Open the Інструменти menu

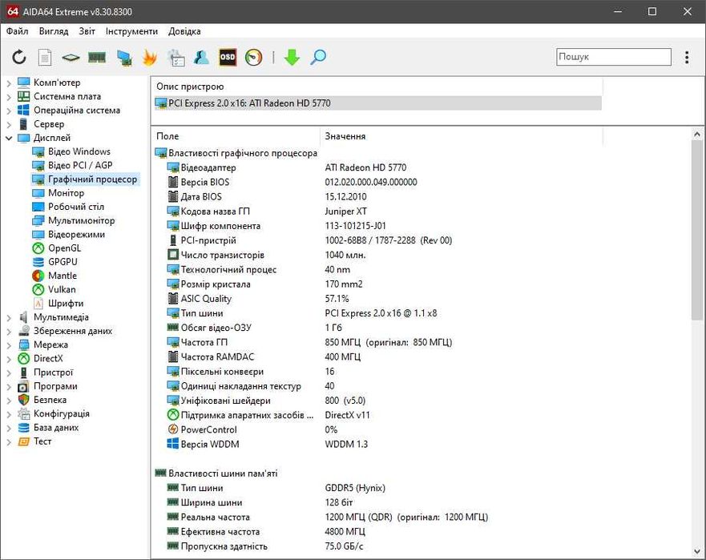[x=131, y=31]
